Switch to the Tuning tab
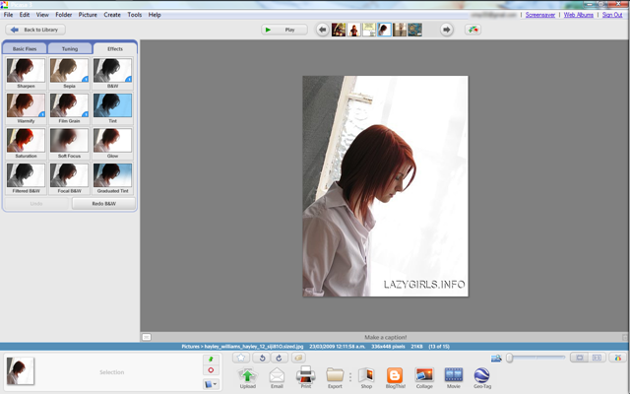The height and width of the screenshot is (394, 630). pyautogui.click(x=70, y=48)
